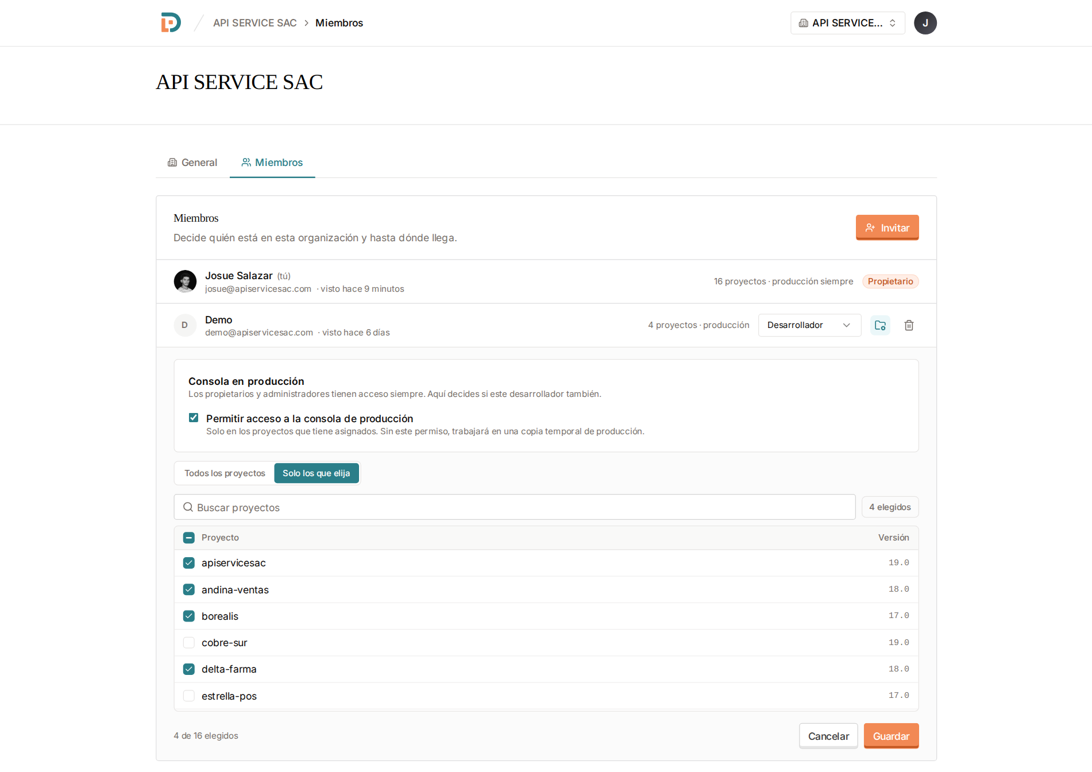Switch to the General tab

click(x=192, y=163)
